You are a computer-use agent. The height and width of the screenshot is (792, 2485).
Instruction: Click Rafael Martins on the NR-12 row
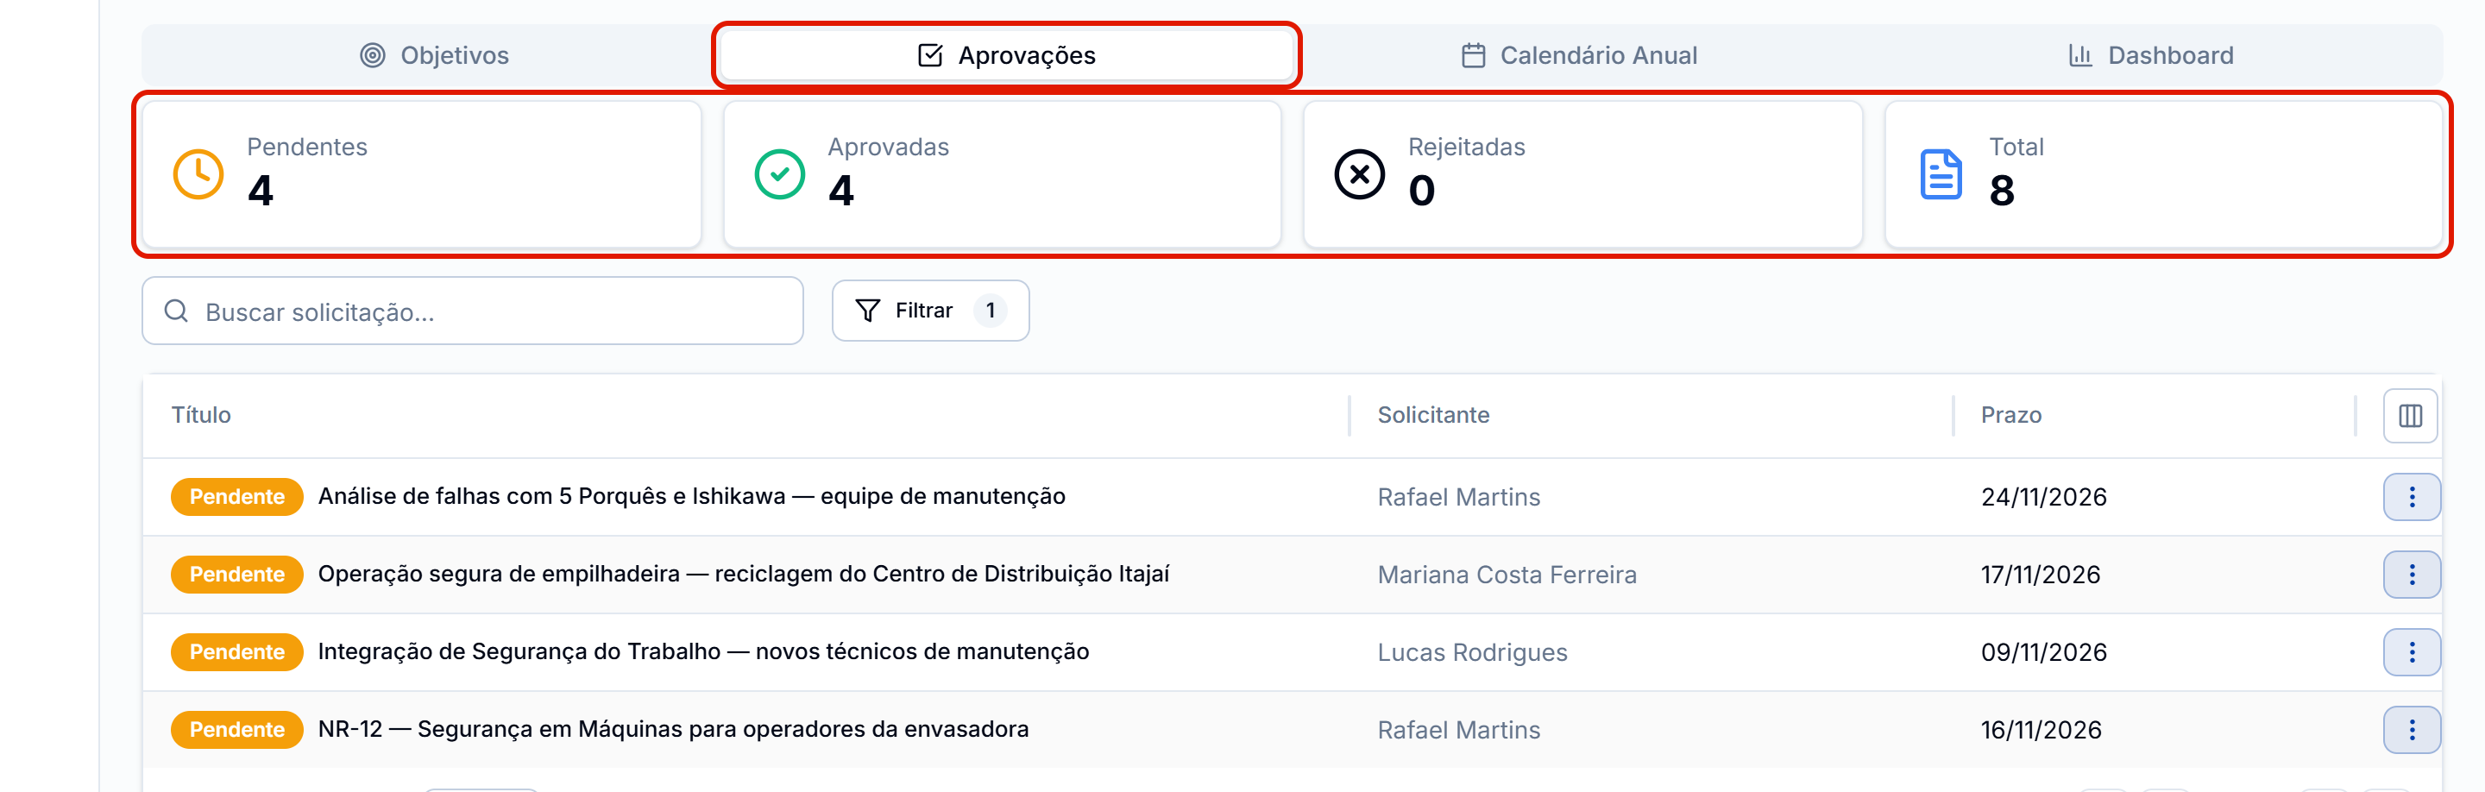pyautogui.click(x=1458, y=730)
